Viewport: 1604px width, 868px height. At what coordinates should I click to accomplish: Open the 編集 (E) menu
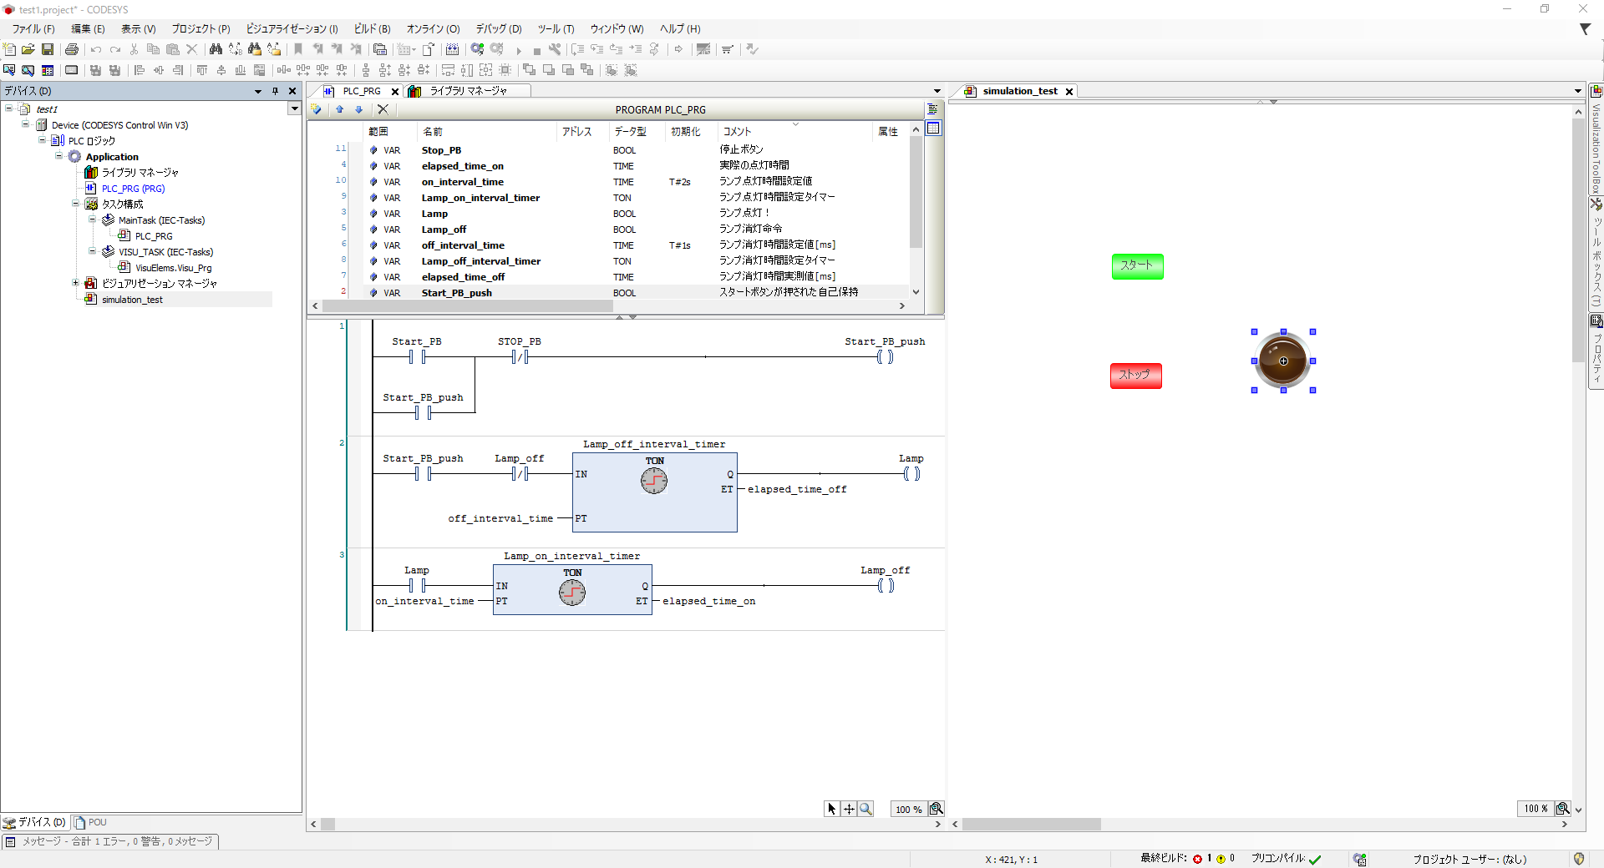pos(88,28)
